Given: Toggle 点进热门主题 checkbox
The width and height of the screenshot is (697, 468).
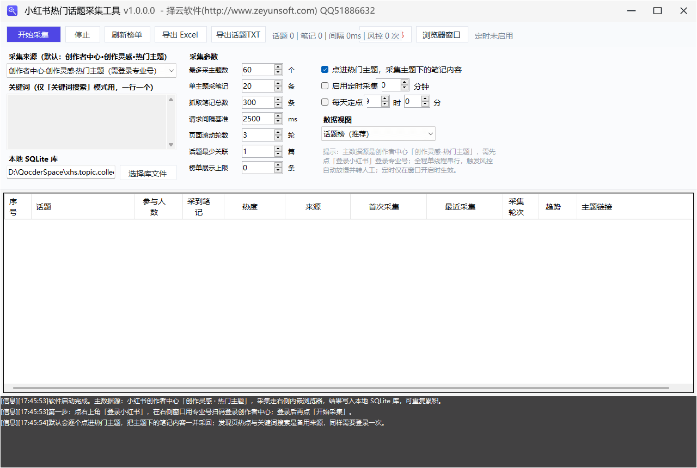Looking at the screenshot, I should click(325, 70).
